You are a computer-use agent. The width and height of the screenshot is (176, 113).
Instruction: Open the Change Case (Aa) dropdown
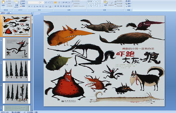pyautogui.click(x=46, y=6)
